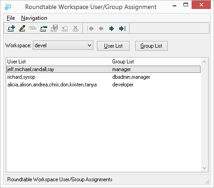This screenshot has width=214, height=188.
Task: Go to the next record arrow
Action: tap(112, 28)
